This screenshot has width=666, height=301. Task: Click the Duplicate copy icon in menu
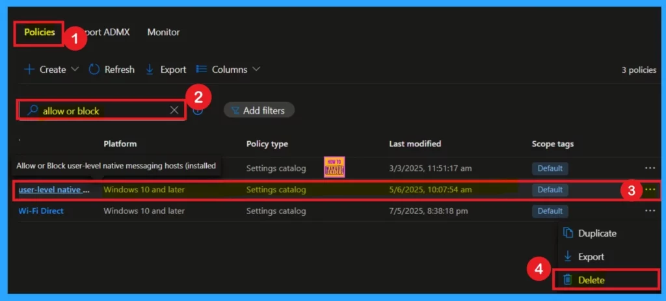(x=568, y=233)
